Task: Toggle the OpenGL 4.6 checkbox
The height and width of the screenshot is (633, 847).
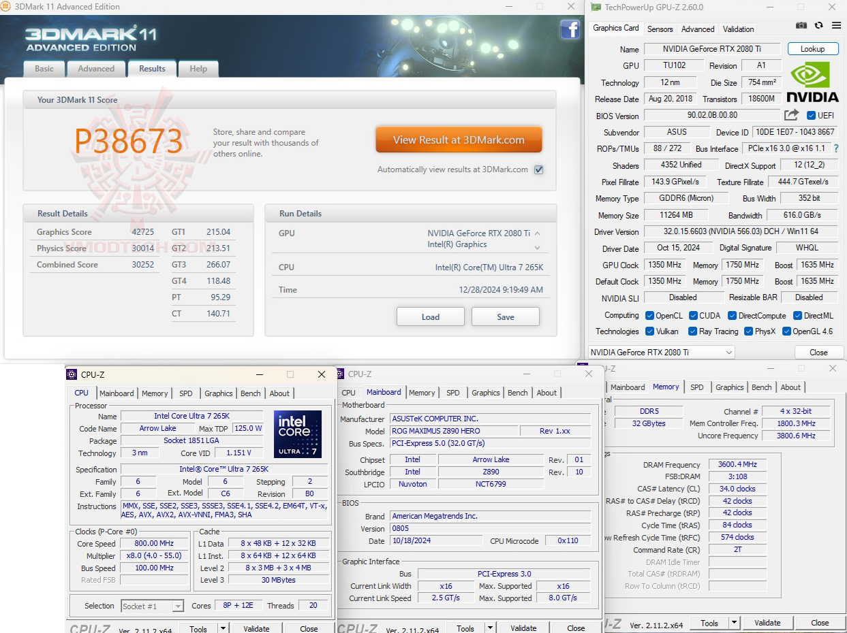Action: (x=786, y=331)
